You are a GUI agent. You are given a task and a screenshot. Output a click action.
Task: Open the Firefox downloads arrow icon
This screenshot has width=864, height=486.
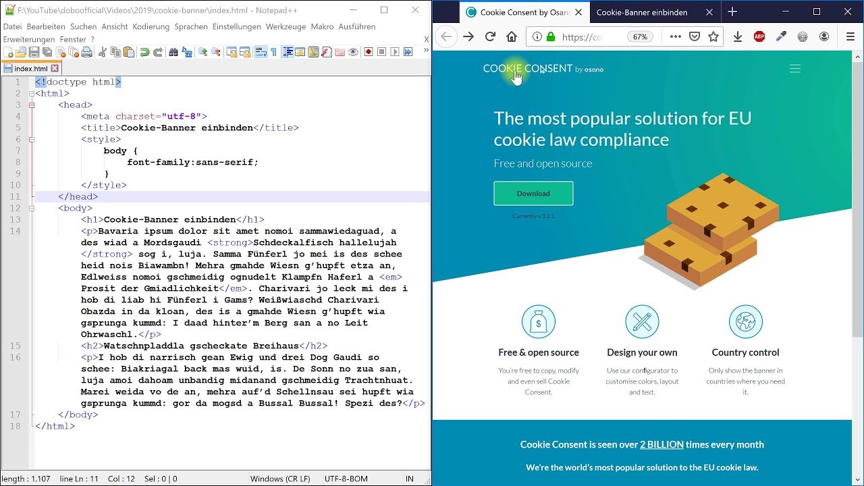click(738, 37)
